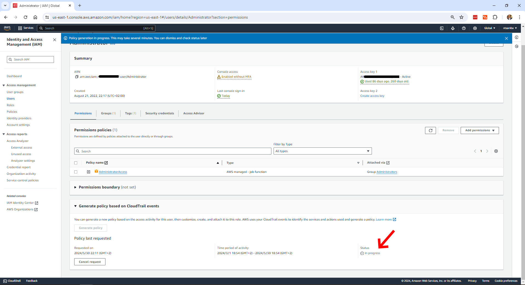
Task: Bookmark this page with the star icon
Action: coord(461,17)
